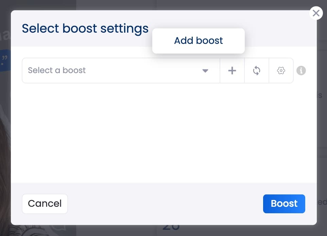Expand the boost list using caret arrow

point(205,71)
